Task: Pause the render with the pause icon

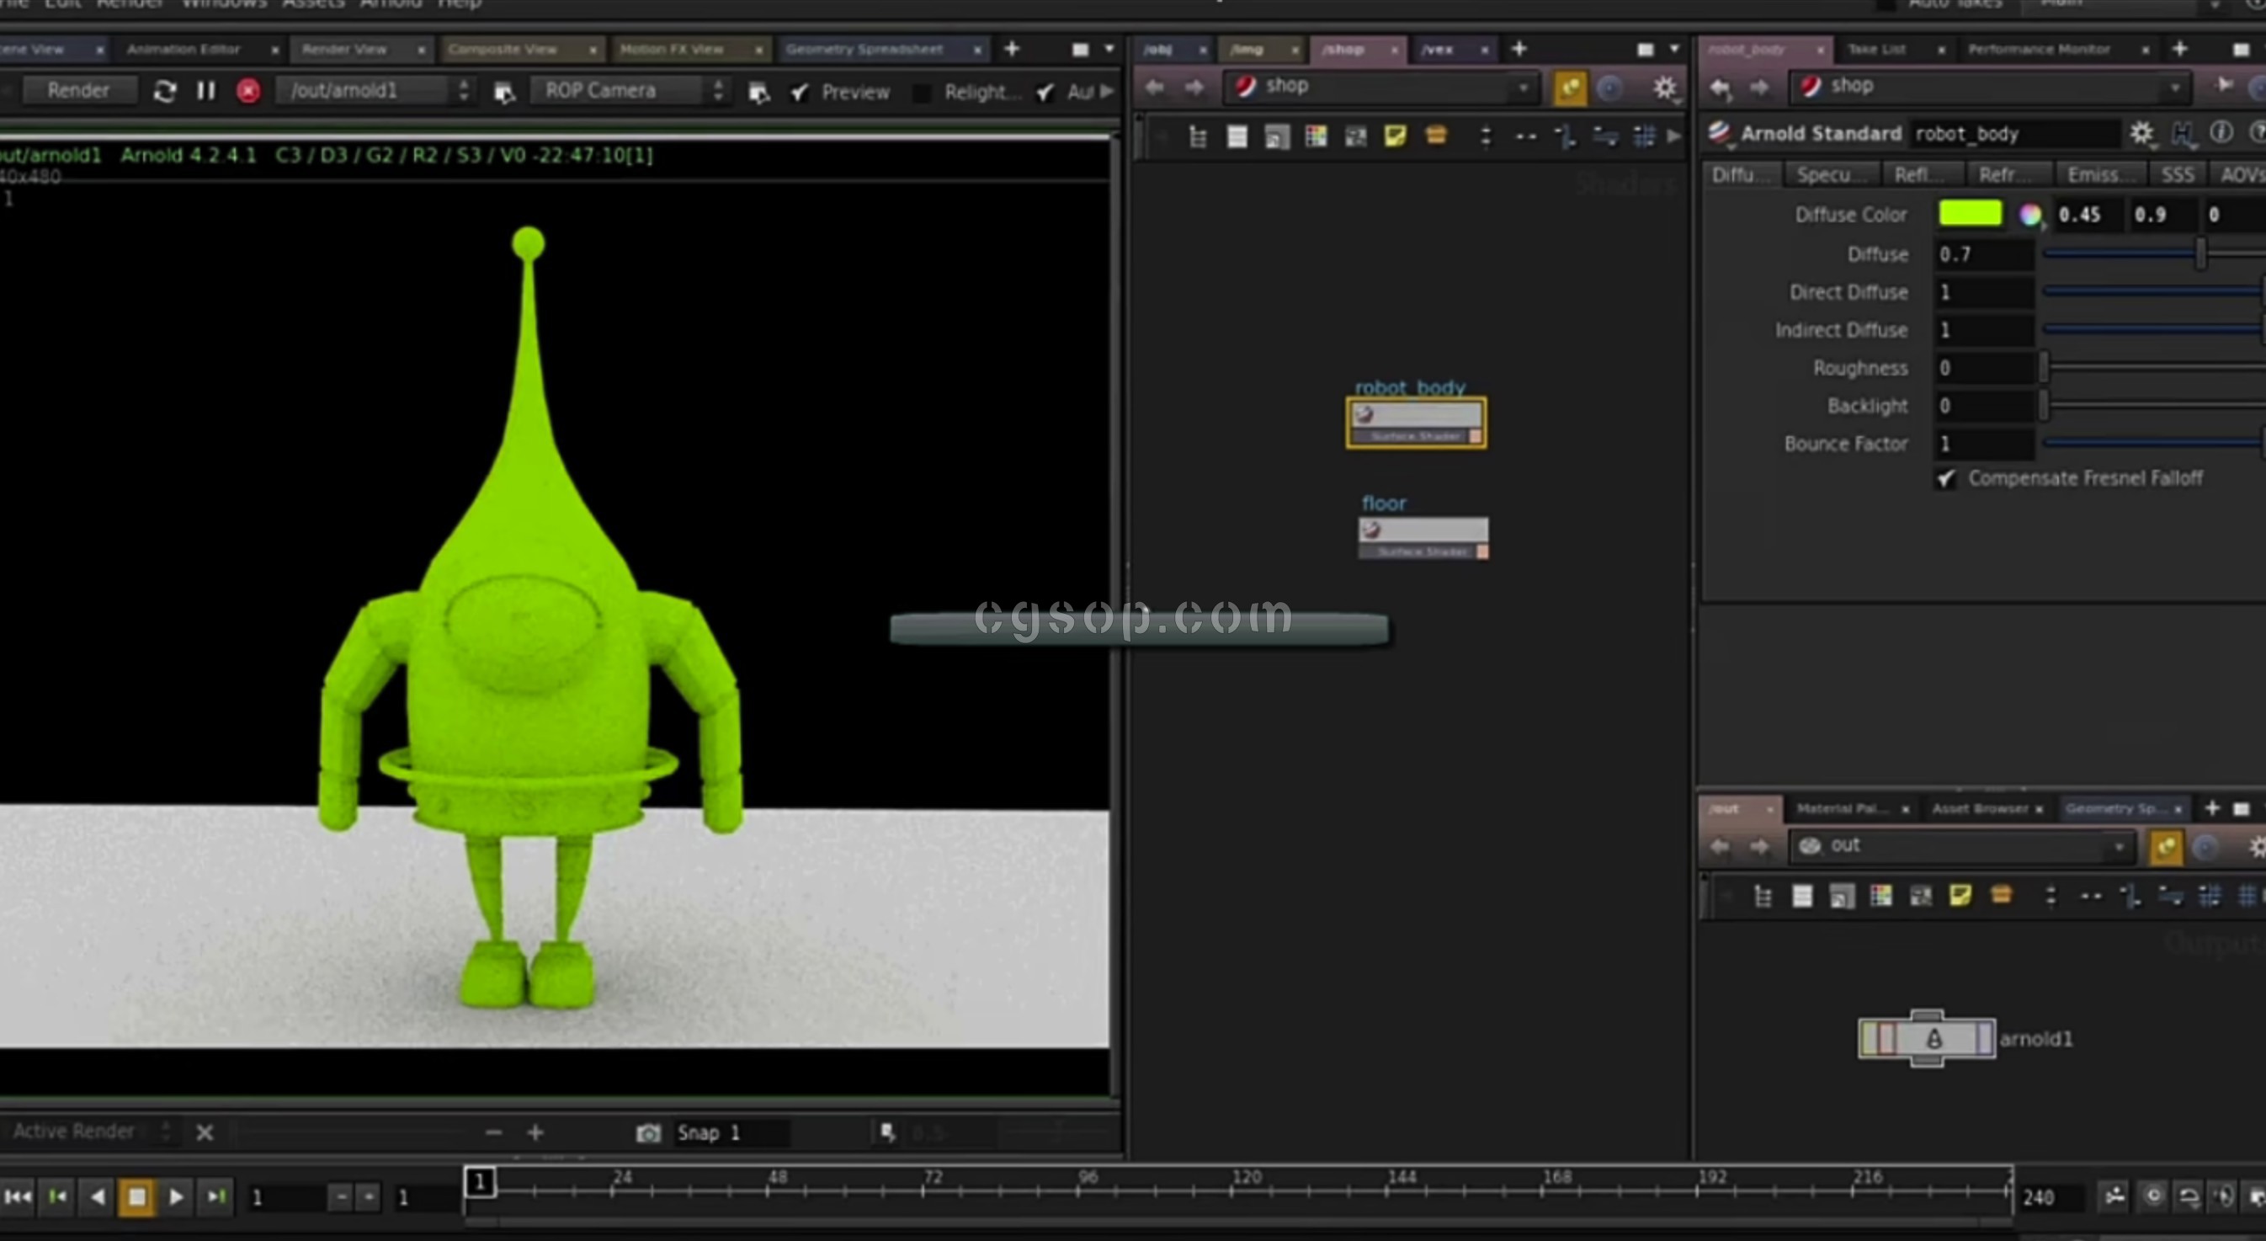Action: pyautogui.click(x=206, y=91)
